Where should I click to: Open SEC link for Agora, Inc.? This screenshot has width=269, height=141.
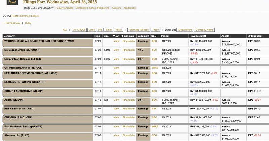tap(154, 100)
